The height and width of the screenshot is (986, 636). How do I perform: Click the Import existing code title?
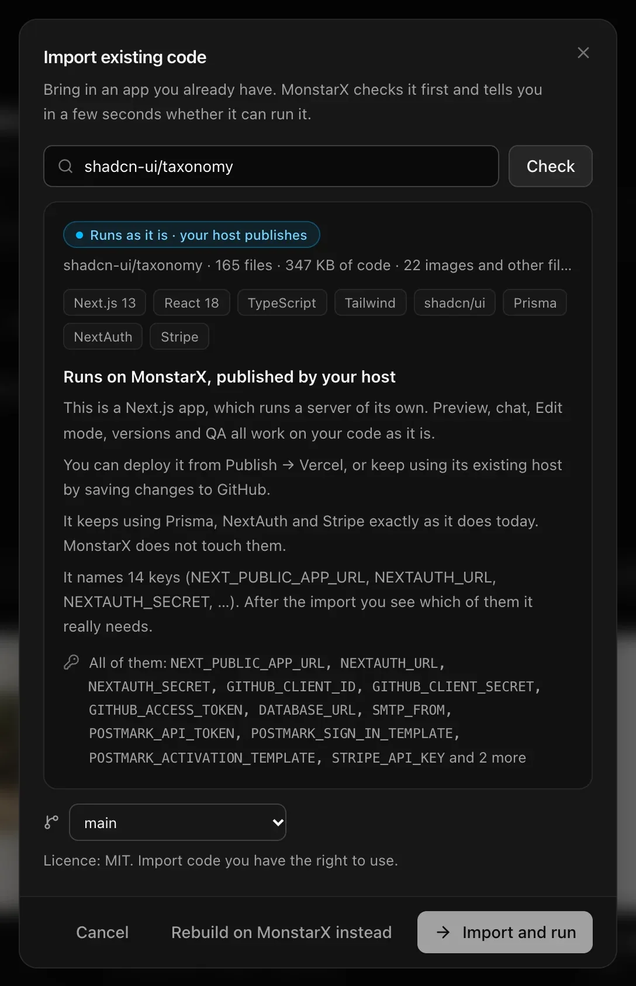click(x=125, y=57)
